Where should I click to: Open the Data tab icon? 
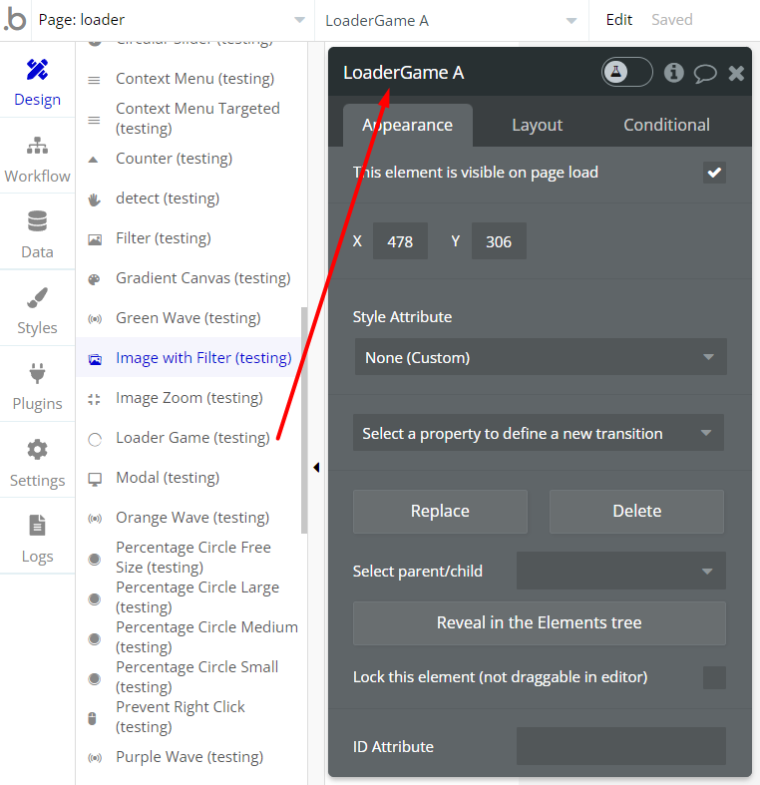37,221
